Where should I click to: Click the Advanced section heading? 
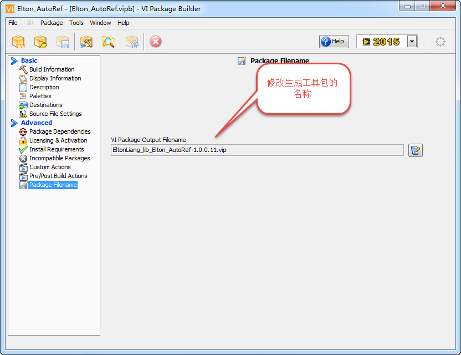click(37, 123)
